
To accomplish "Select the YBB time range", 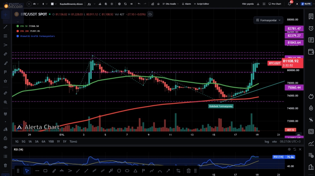I will click(51, 141).
